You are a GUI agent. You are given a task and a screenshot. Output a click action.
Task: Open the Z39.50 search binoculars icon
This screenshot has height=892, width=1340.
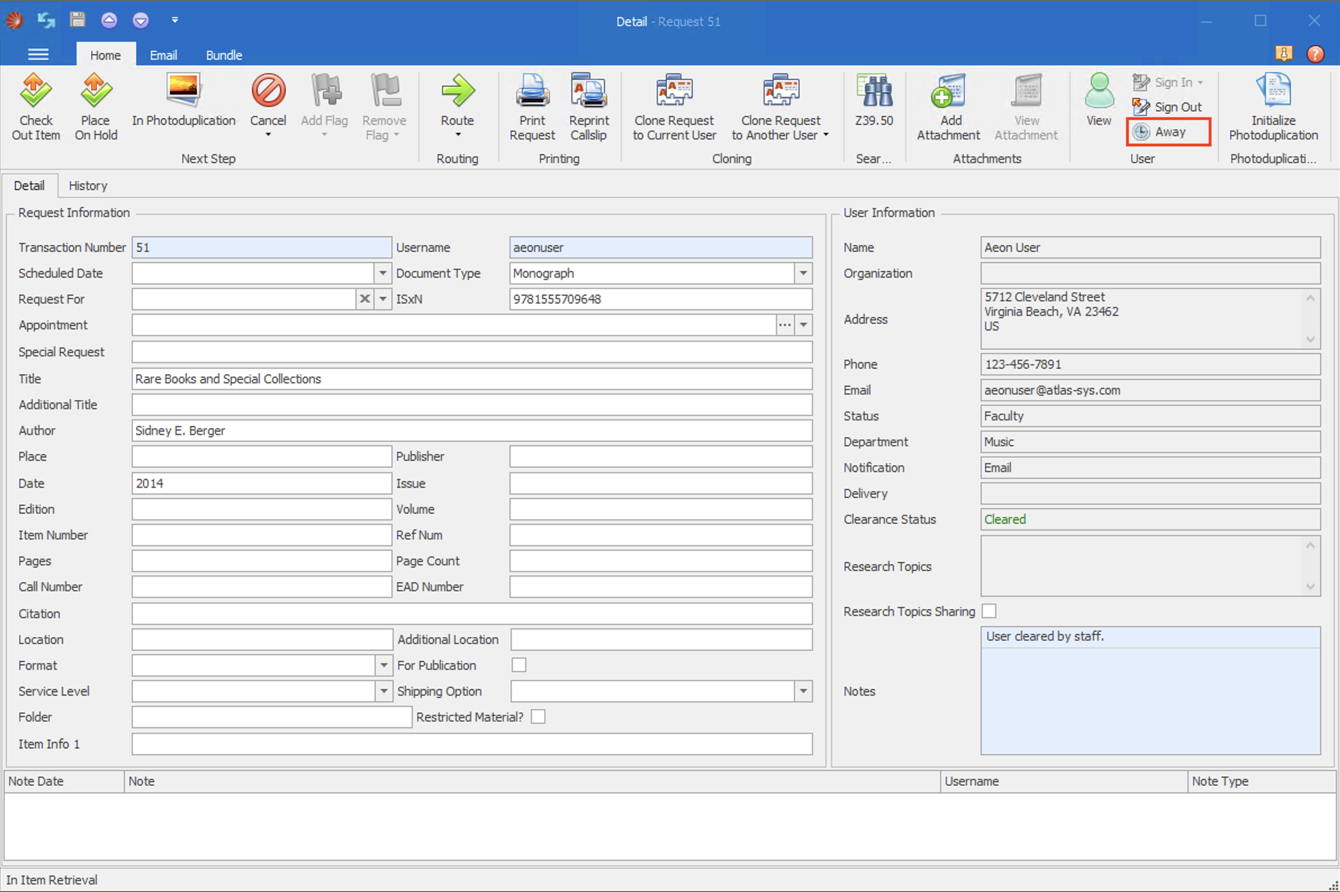coord(874,91)
